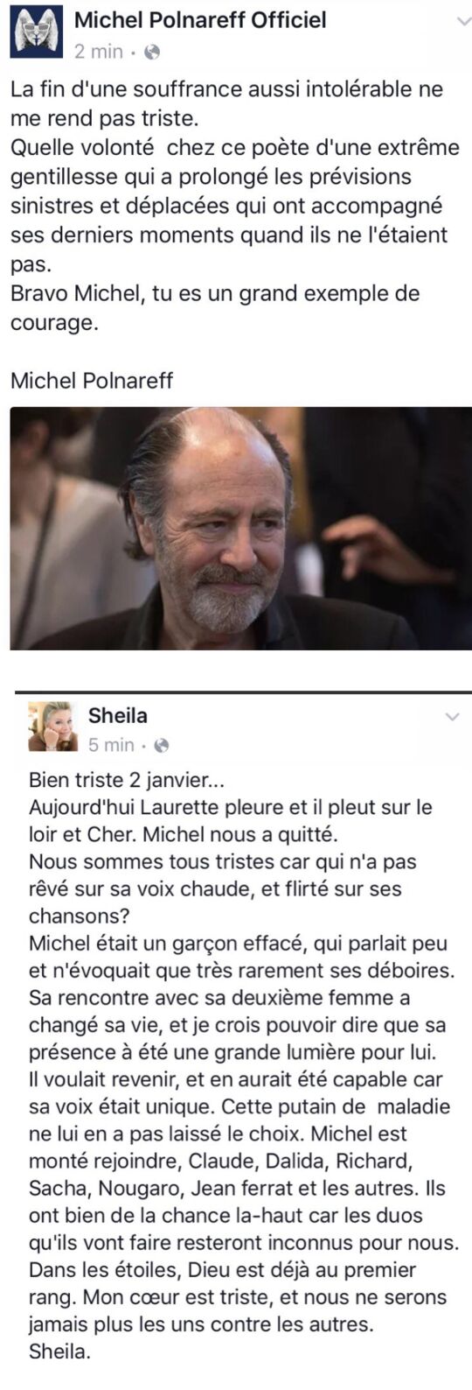Click the "Michel Polnareff" signature below the post
Viewport: 472px width, 1390px height.
(92, 381)
